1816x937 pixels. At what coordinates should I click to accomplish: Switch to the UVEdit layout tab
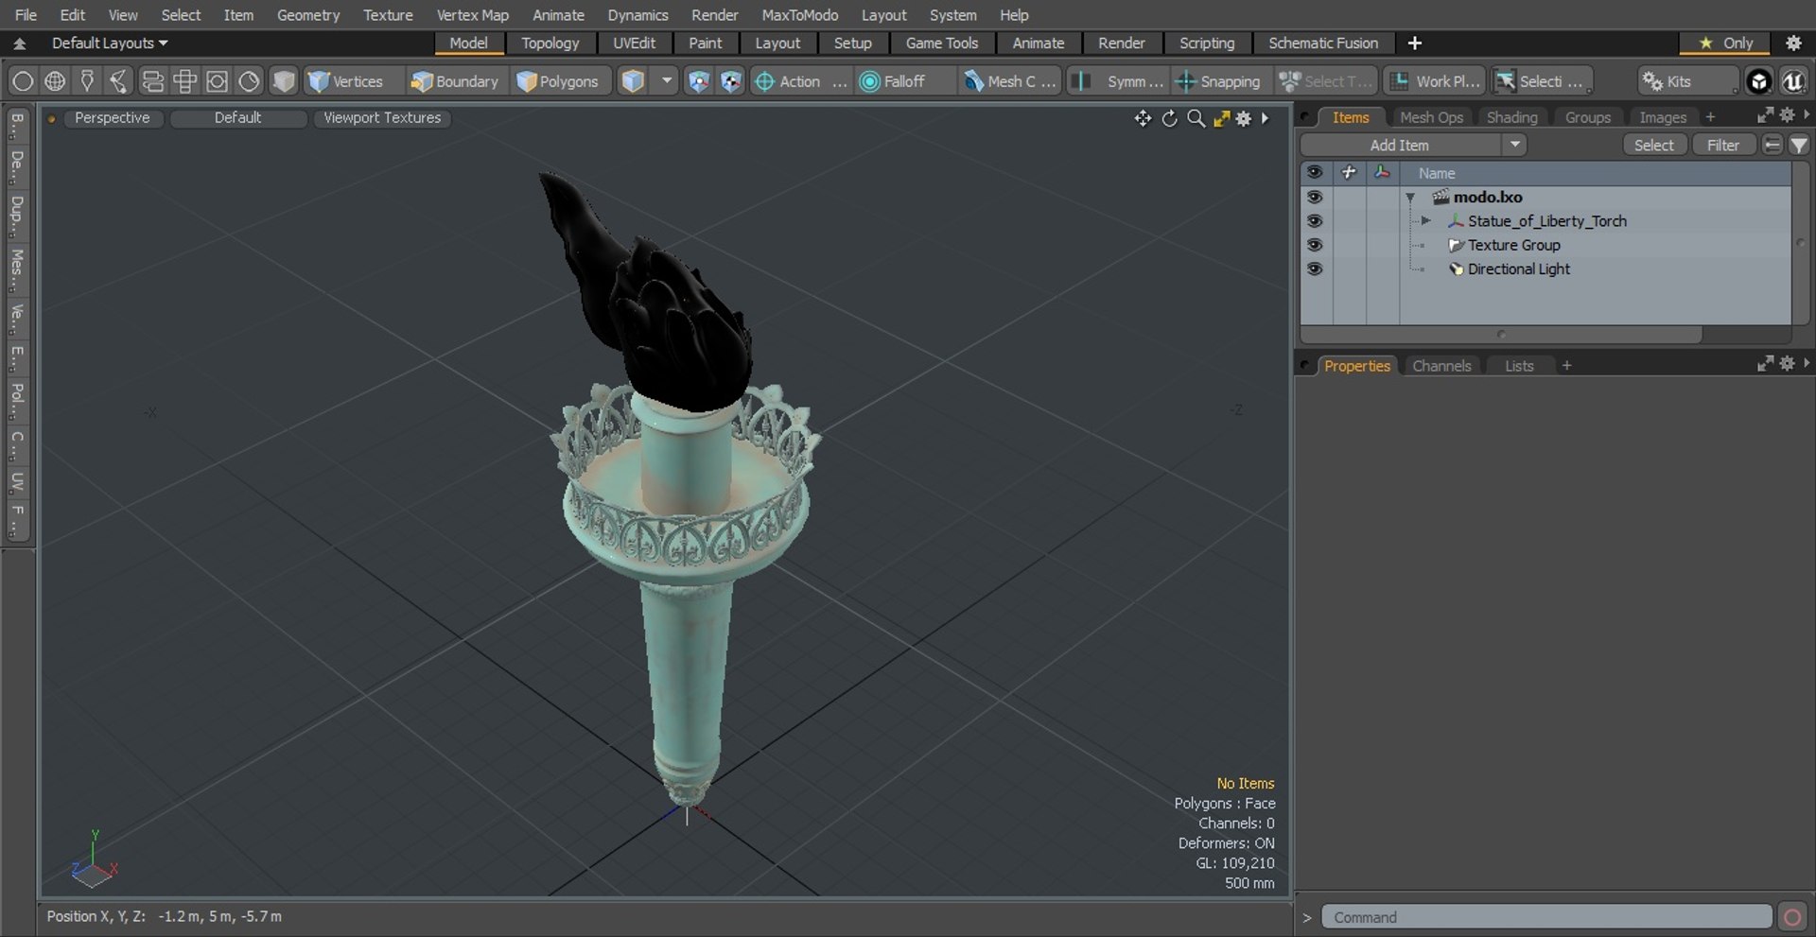point(634,43)
